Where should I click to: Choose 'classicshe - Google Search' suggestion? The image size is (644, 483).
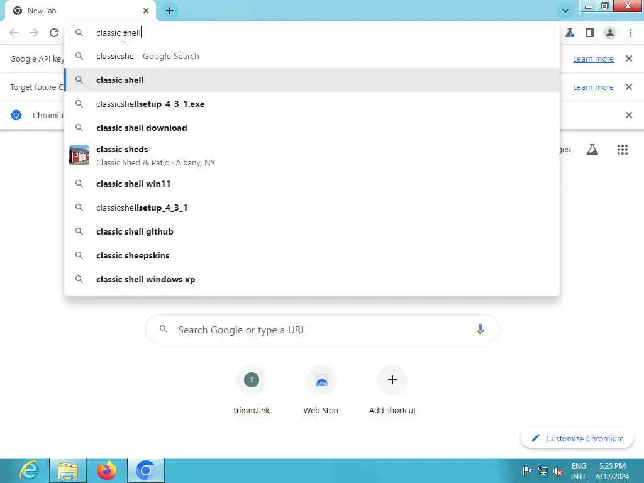[x=312, y=56]
